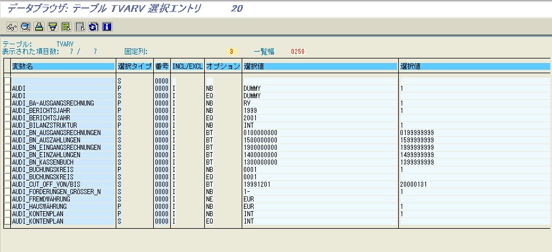Select the AUDI_BILANZSTRUKTUR row checkbox
Viewport: 552px width, 252px height.
coord(7,125)
